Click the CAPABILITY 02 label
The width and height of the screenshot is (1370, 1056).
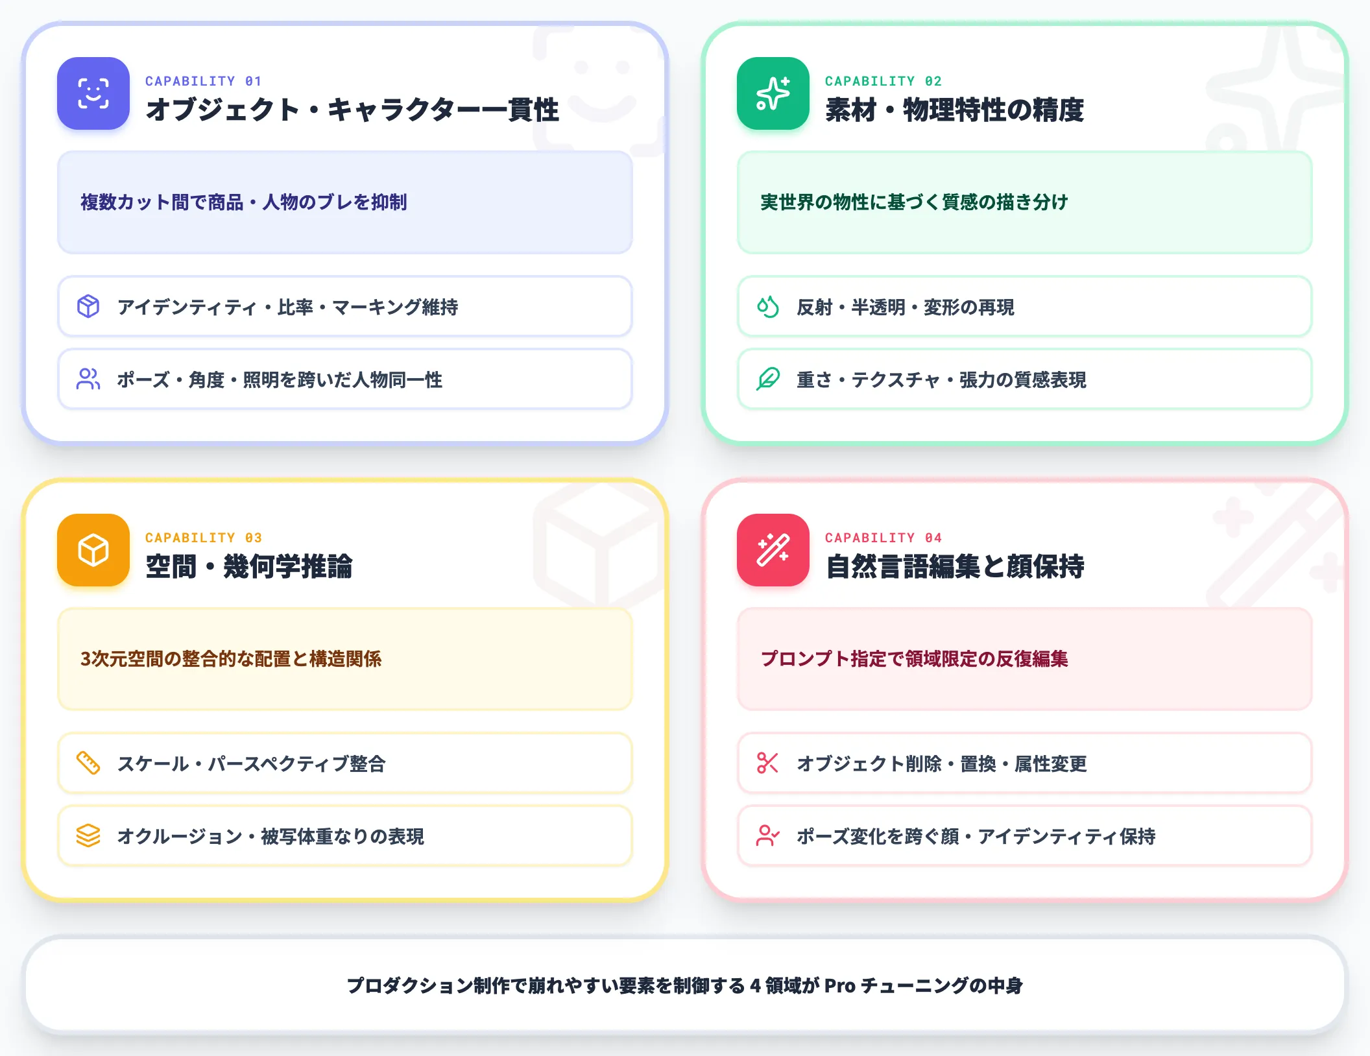tap(883, 81)
